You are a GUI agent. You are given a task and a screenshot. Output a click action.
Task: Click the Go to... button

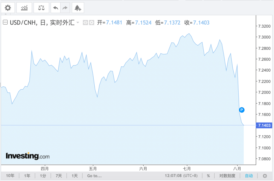pos(94,176)
